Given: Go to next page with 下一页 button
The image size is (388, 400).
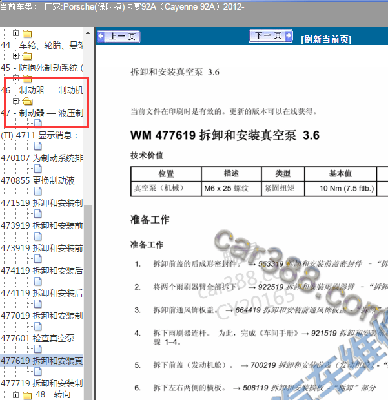Looking at the screenshot, I should click(271, 35).
